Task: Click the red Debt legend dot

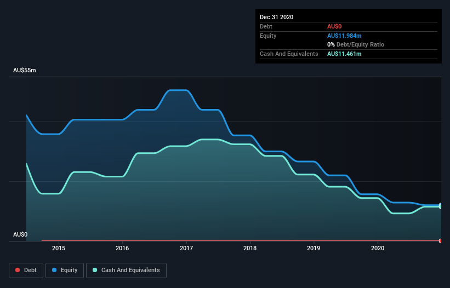Action: tap(18, 270)
